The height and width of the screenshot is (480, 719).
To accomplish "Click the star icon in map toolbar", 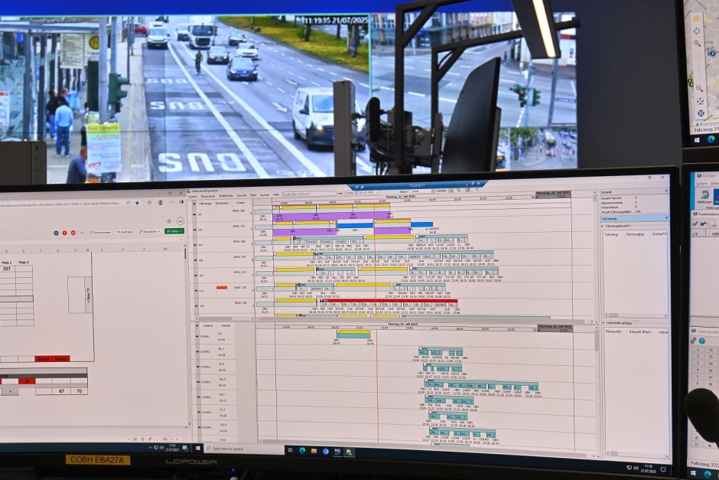I will pyautogui.click(x=696, y=18).
